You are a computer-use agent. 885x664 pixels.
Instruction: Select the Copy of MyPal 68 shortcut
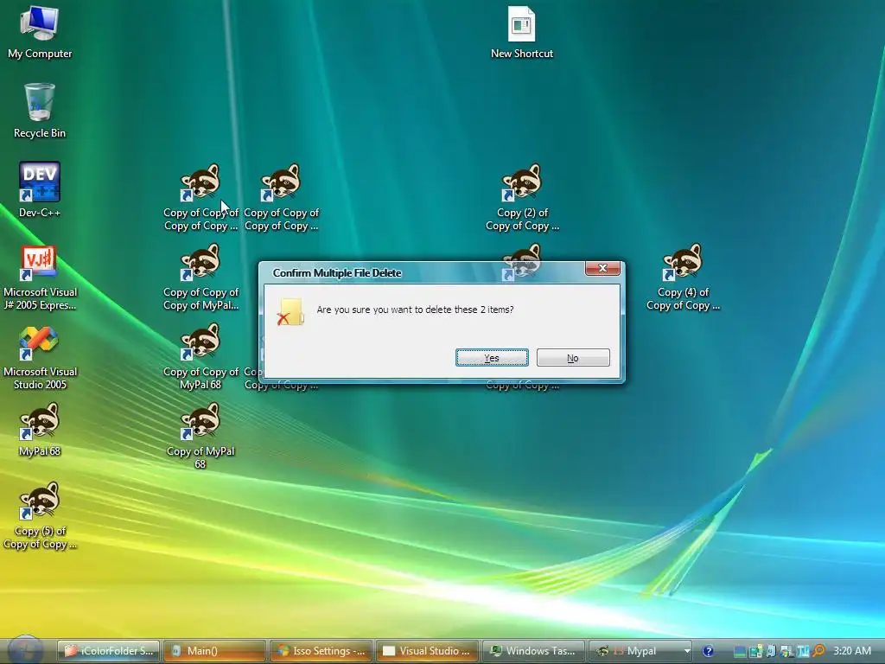tap(201, 436)
